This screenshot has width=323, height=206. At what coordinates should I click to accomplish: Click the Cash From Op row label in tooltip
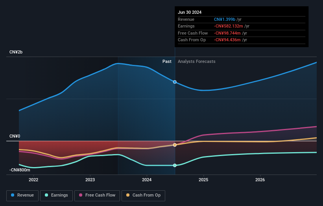[x=192, y=40]
